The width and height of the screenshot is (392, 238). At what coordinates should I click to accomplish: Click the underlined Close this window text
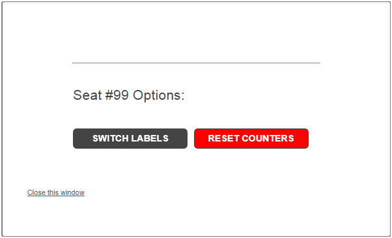pos(56,192)
